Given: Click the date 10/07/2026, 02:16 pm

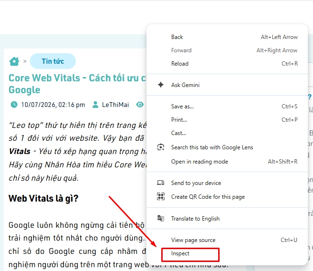Looking at the screenshot, I should [53, 105].
